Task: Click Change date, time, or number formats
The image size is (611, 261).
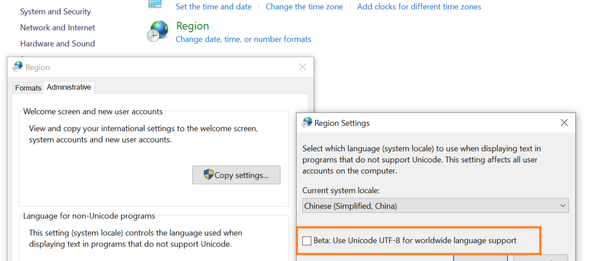Action: (243, 39)
